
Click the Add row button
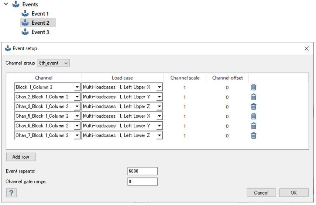click(x=21, y=157)
